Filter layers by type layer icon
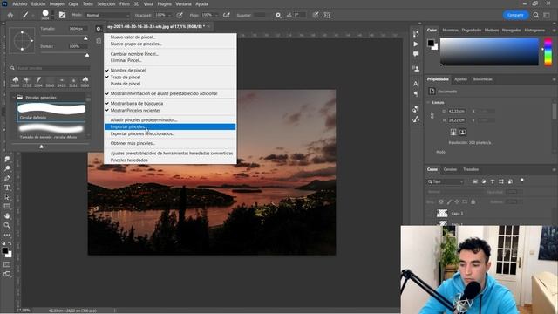Image resolution: width=558 pixels, height=314 pixels. pyautogui.click(x=493, y=181)
